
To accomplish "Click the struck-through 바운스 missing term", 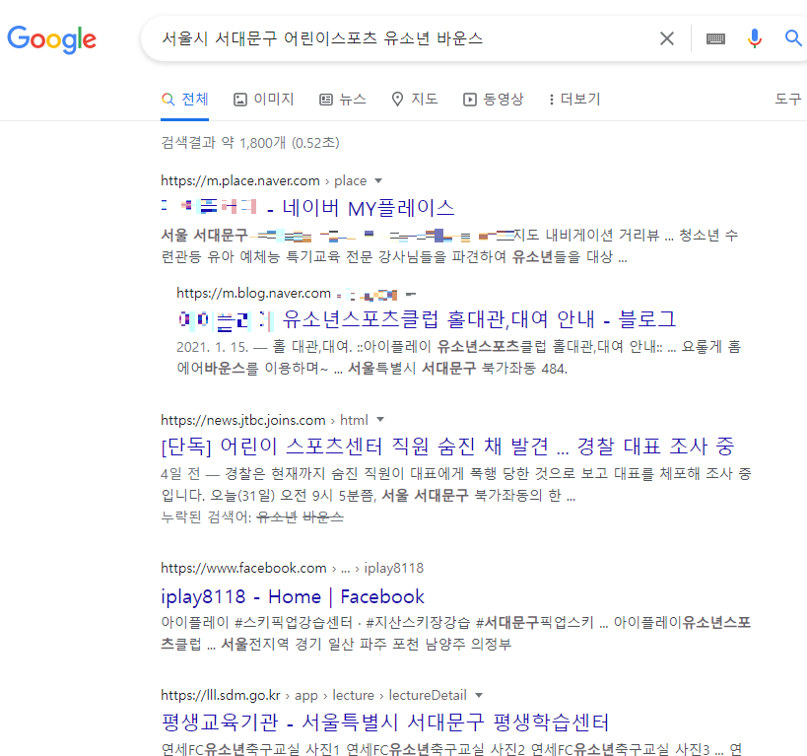I will (x=322, y=517).
